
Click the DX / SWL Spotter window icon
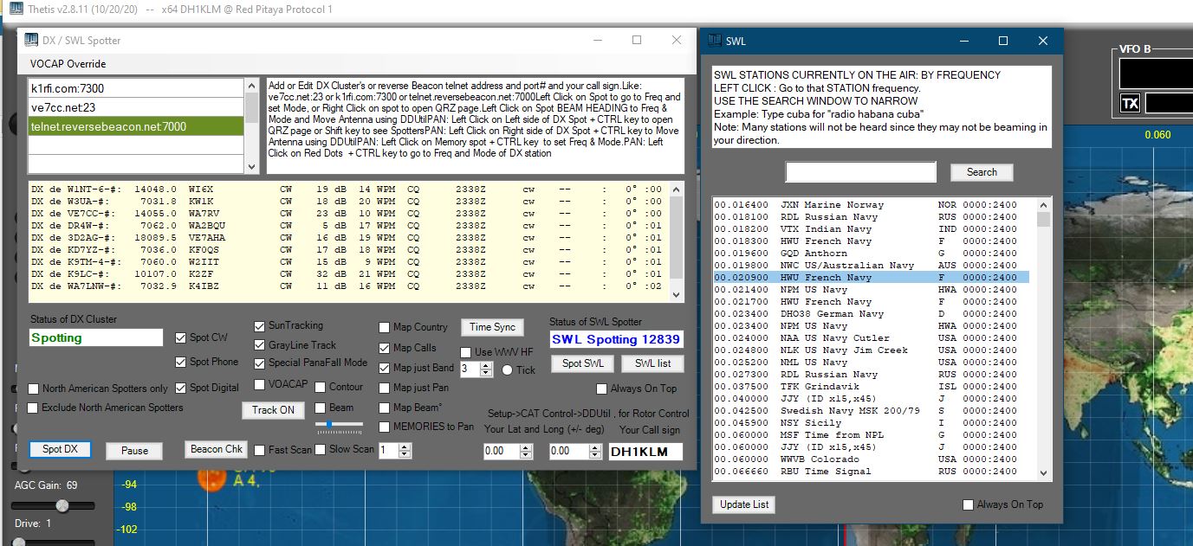(x=31, y=40)
